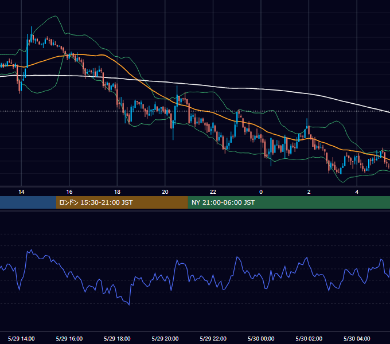Click the 5/30 00:00 time label

tap(261, 338)
